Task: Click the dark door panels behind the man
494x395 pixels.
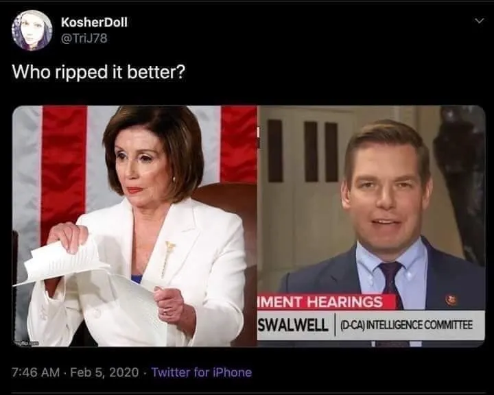Action: 303,151
